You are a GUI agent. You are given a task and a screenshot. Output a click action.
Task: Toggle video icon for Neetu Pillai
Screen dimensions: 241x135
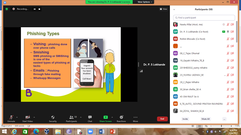click(x=232, y=25)
